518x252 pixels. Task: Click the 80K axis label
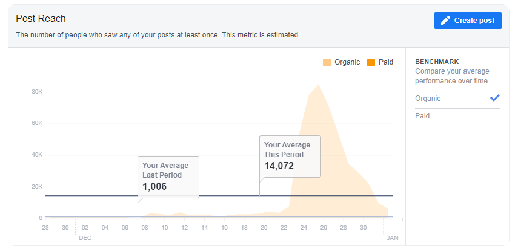pos(37,92)
